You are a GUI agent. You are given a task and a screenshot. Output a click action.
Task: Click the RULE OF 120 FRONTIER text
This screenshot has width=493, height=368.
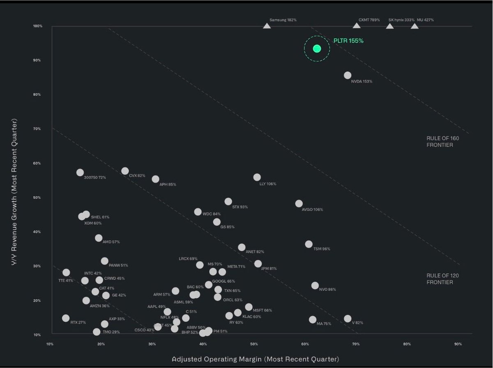click(442, 278)
